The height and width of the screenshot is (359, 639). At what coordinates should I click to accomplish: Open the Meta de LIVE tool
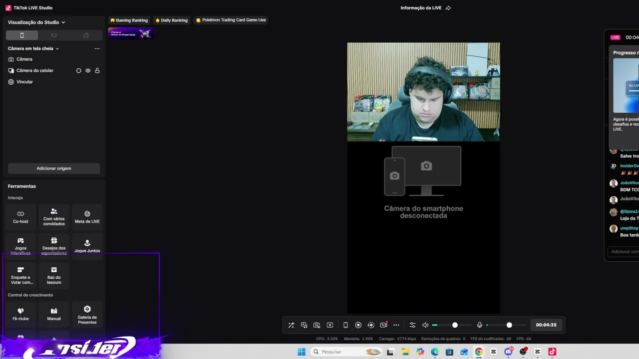click(87, 217)
